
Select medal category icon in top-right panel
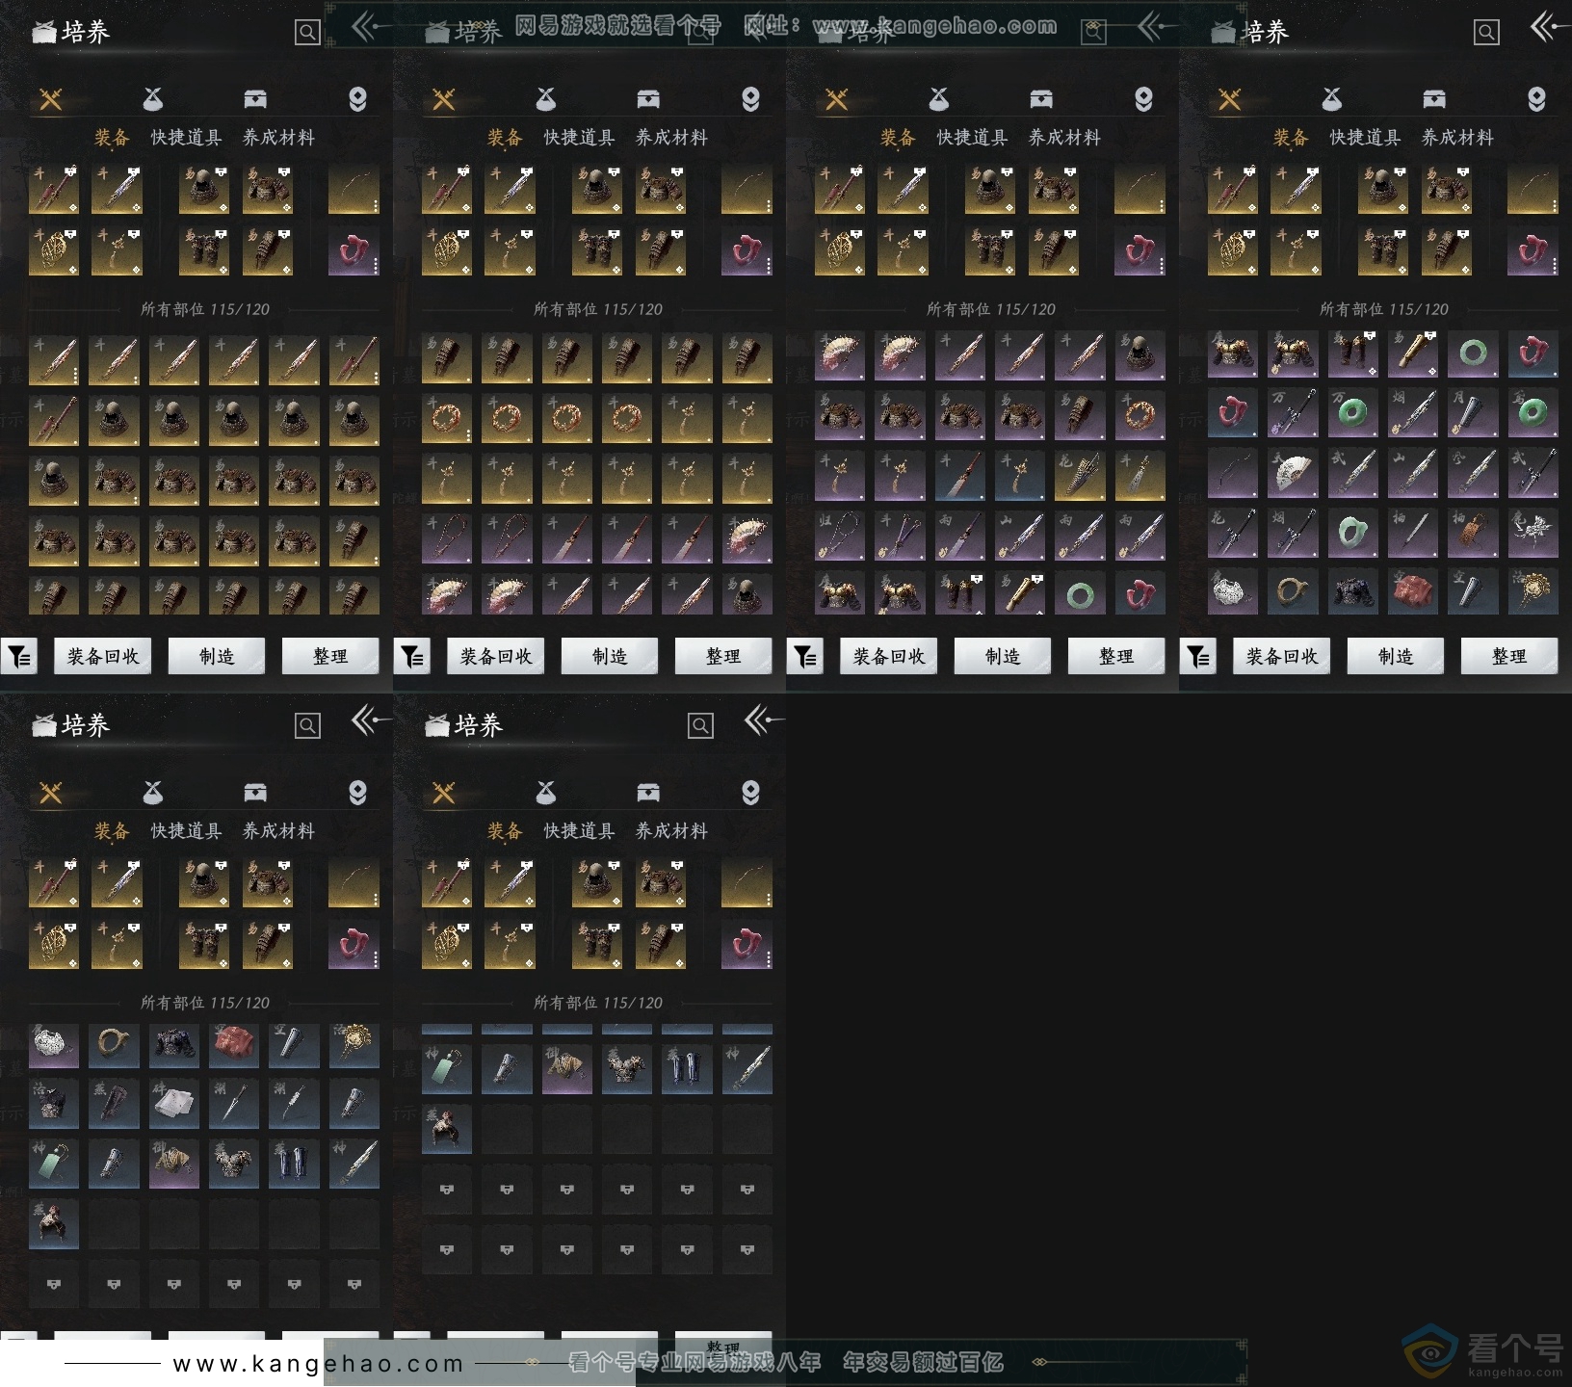click(x=1536, y=99)
